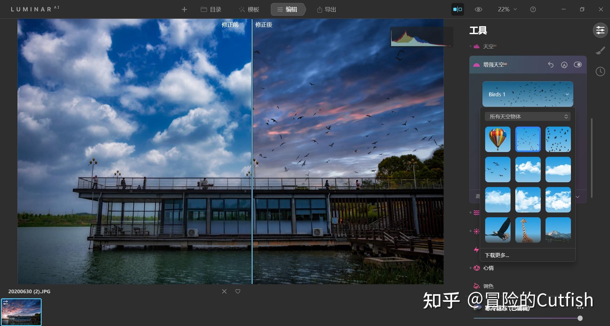Screen dimensions: 610x326
Task: Choose the flat cloud thumbnail in second row right
Action: 558,170
